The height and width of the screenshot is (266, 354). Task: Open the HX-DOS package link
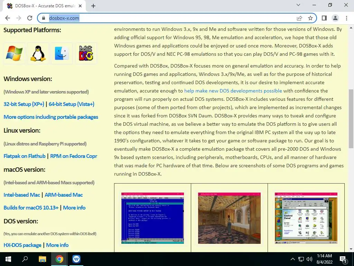click(x=22, y=245)
